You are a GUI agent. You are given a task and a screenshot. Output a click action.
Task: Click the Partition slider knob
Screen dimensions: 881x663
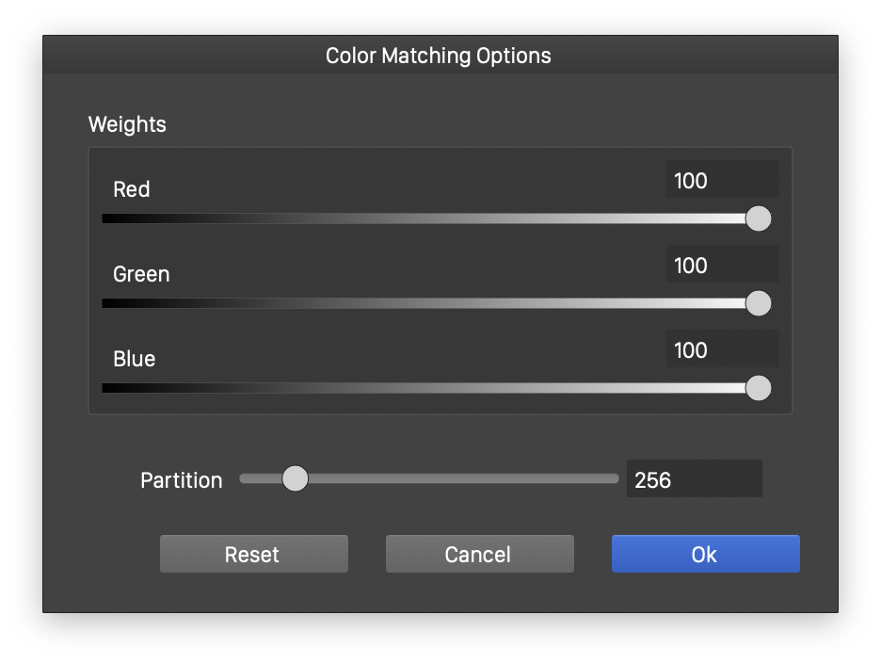[295, 478]
